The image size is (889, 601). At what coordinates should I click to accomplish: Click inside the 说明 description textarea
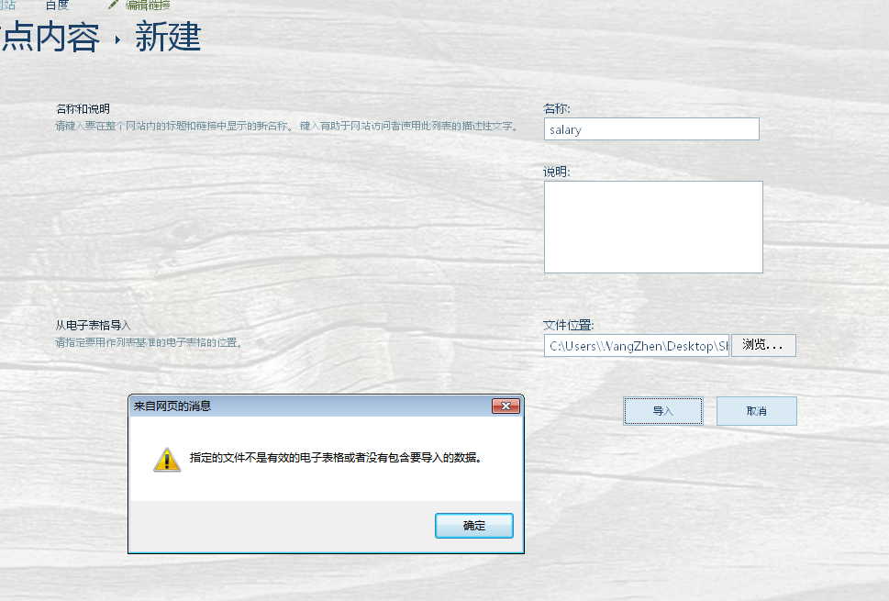[653, 227]
